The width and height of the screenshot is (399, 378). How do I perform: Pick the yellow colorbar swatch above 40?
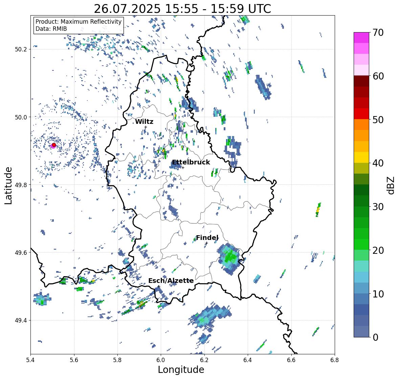point(361,157)
